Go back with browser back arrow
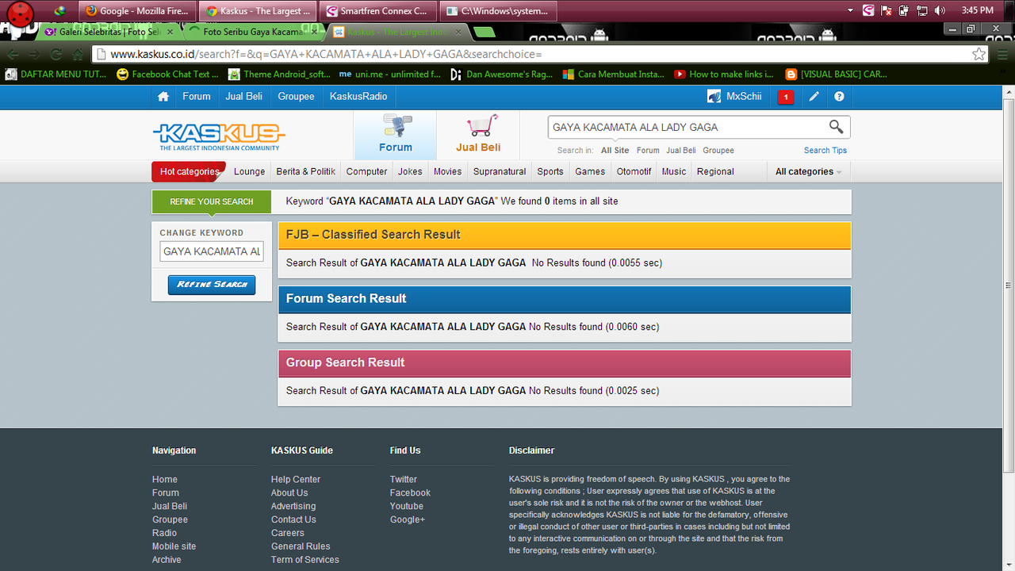This screenshot has width=1015, height=571. pyautogui.click(x=13, y=54)
